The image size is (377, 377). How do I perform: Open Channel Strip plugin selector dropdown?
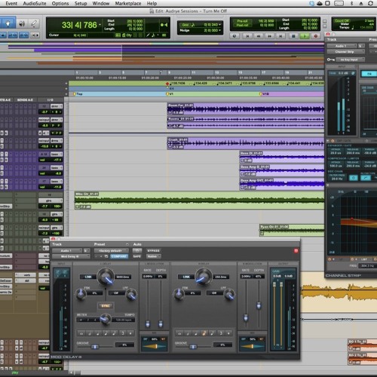click(346, 52)
